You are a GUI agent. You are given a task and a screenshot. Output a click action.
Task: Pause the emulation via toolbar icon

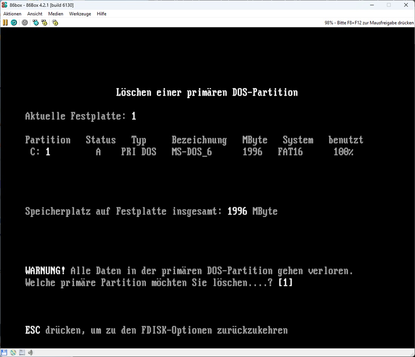(x=5, y=23)
